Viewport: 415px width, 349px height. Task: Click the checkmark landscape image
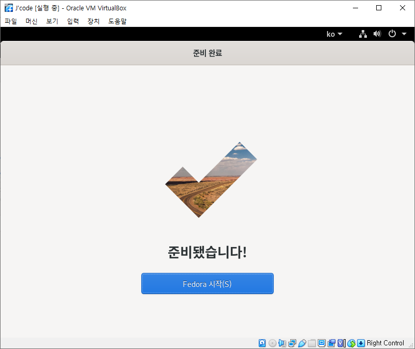(211, 180)
